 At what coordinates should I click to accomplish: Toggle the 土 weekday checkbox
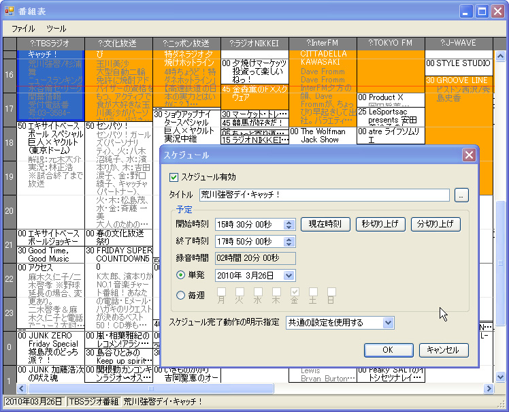click(x=313, y=291)
